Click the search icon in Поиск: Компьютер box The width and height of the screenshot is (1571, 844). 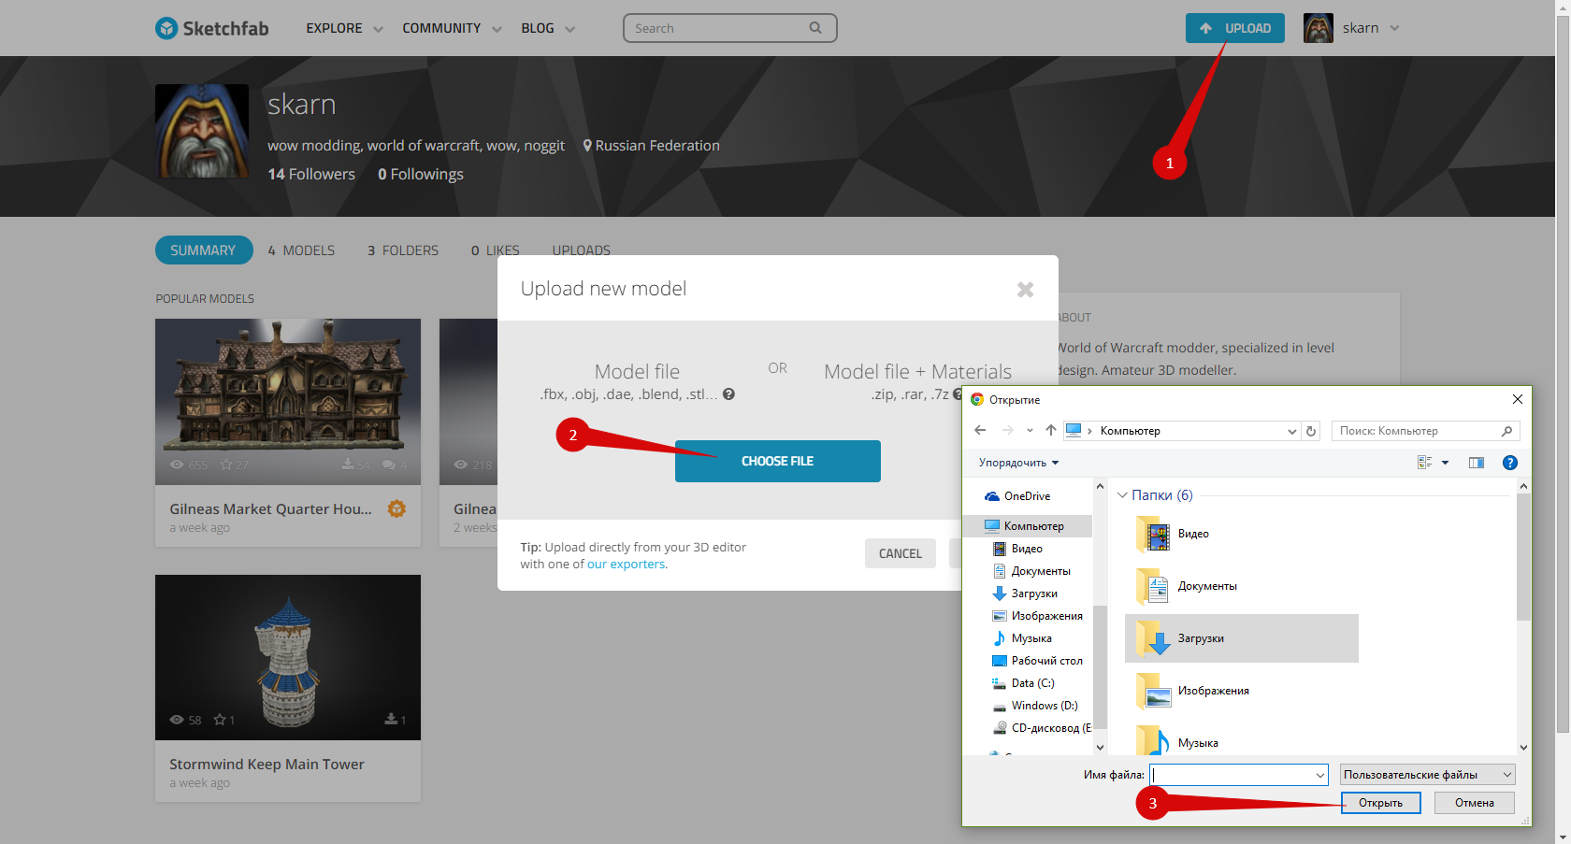[x=1506, y=431]
